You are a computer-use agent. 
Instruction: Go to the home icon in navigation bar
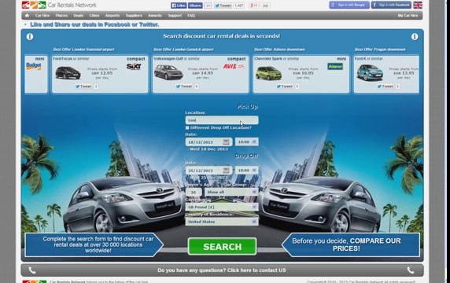tap(27, 16)
